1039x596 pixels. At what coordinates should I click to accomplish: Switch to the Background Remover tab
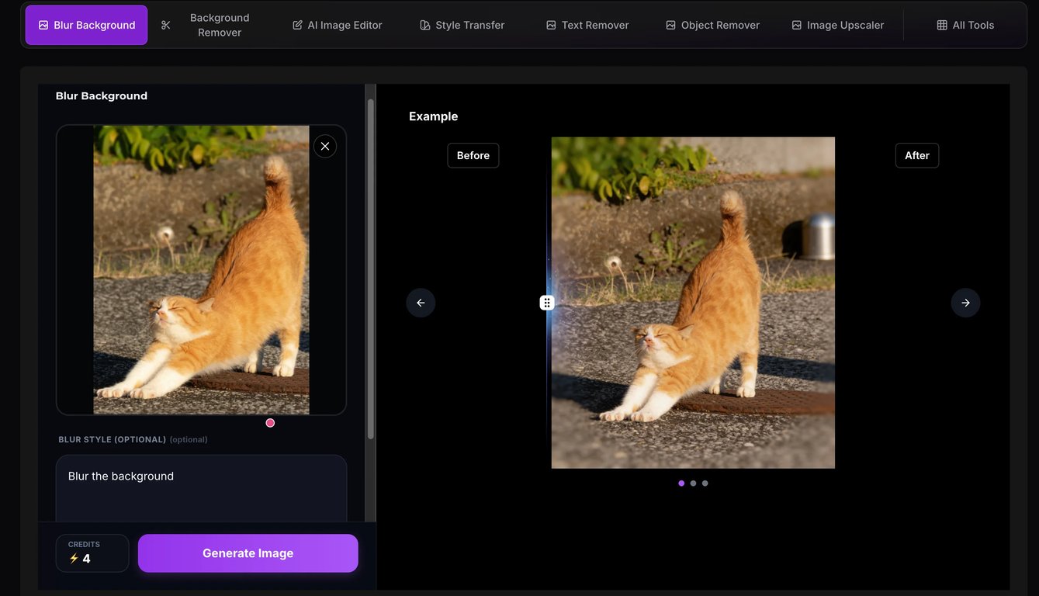(x=205, y=25)
